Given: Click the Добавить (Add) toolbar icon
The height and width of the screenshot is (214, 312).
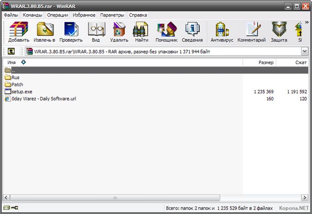Looking at the screenshot, I should (x=19, y=29).
